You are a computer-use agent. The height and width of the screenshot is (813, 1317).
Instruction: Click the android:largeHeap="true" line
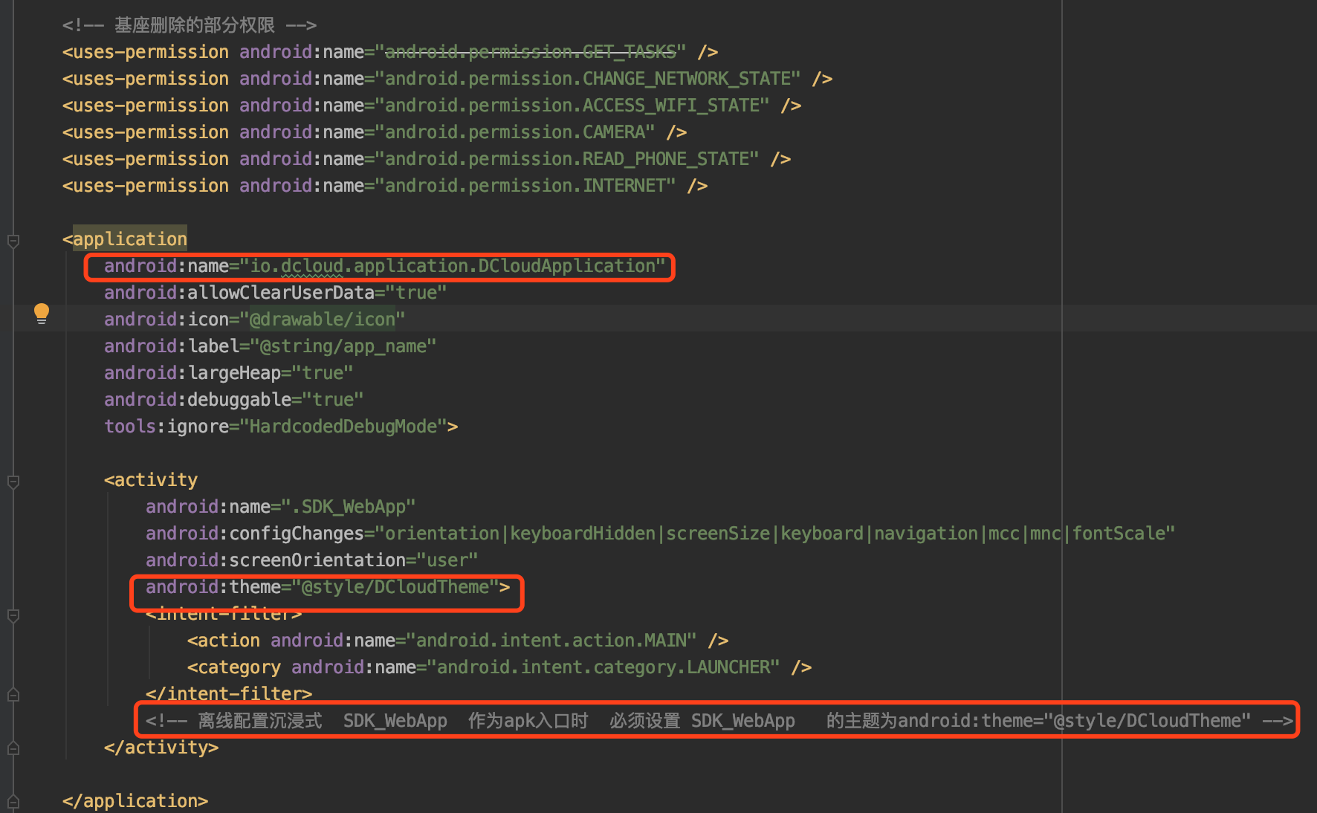coord(228,373)
